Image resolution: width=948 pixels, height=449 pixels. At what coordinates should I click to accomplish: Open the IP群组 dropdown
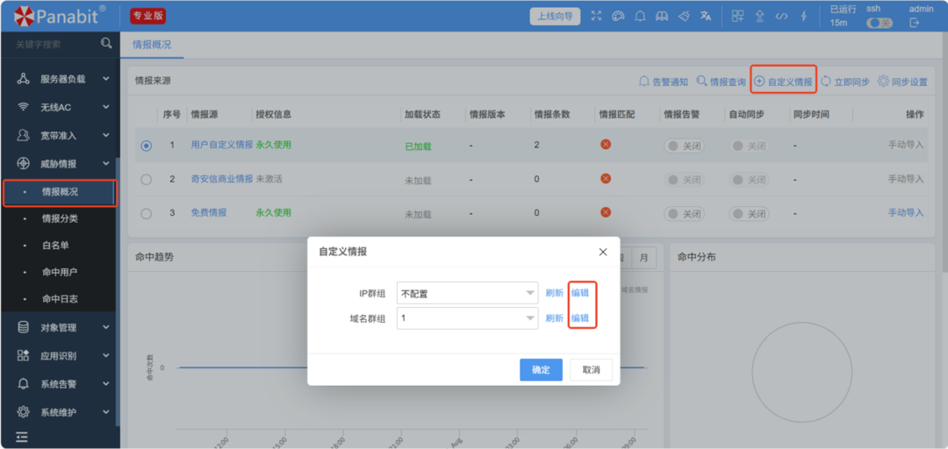(x=467, y=293)
